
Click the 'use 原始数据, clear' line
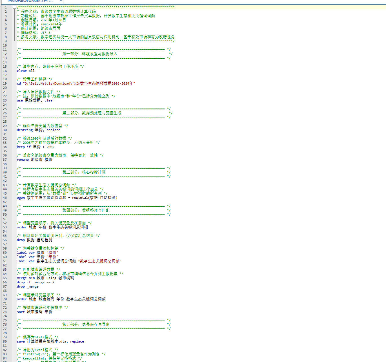point(36,100)
